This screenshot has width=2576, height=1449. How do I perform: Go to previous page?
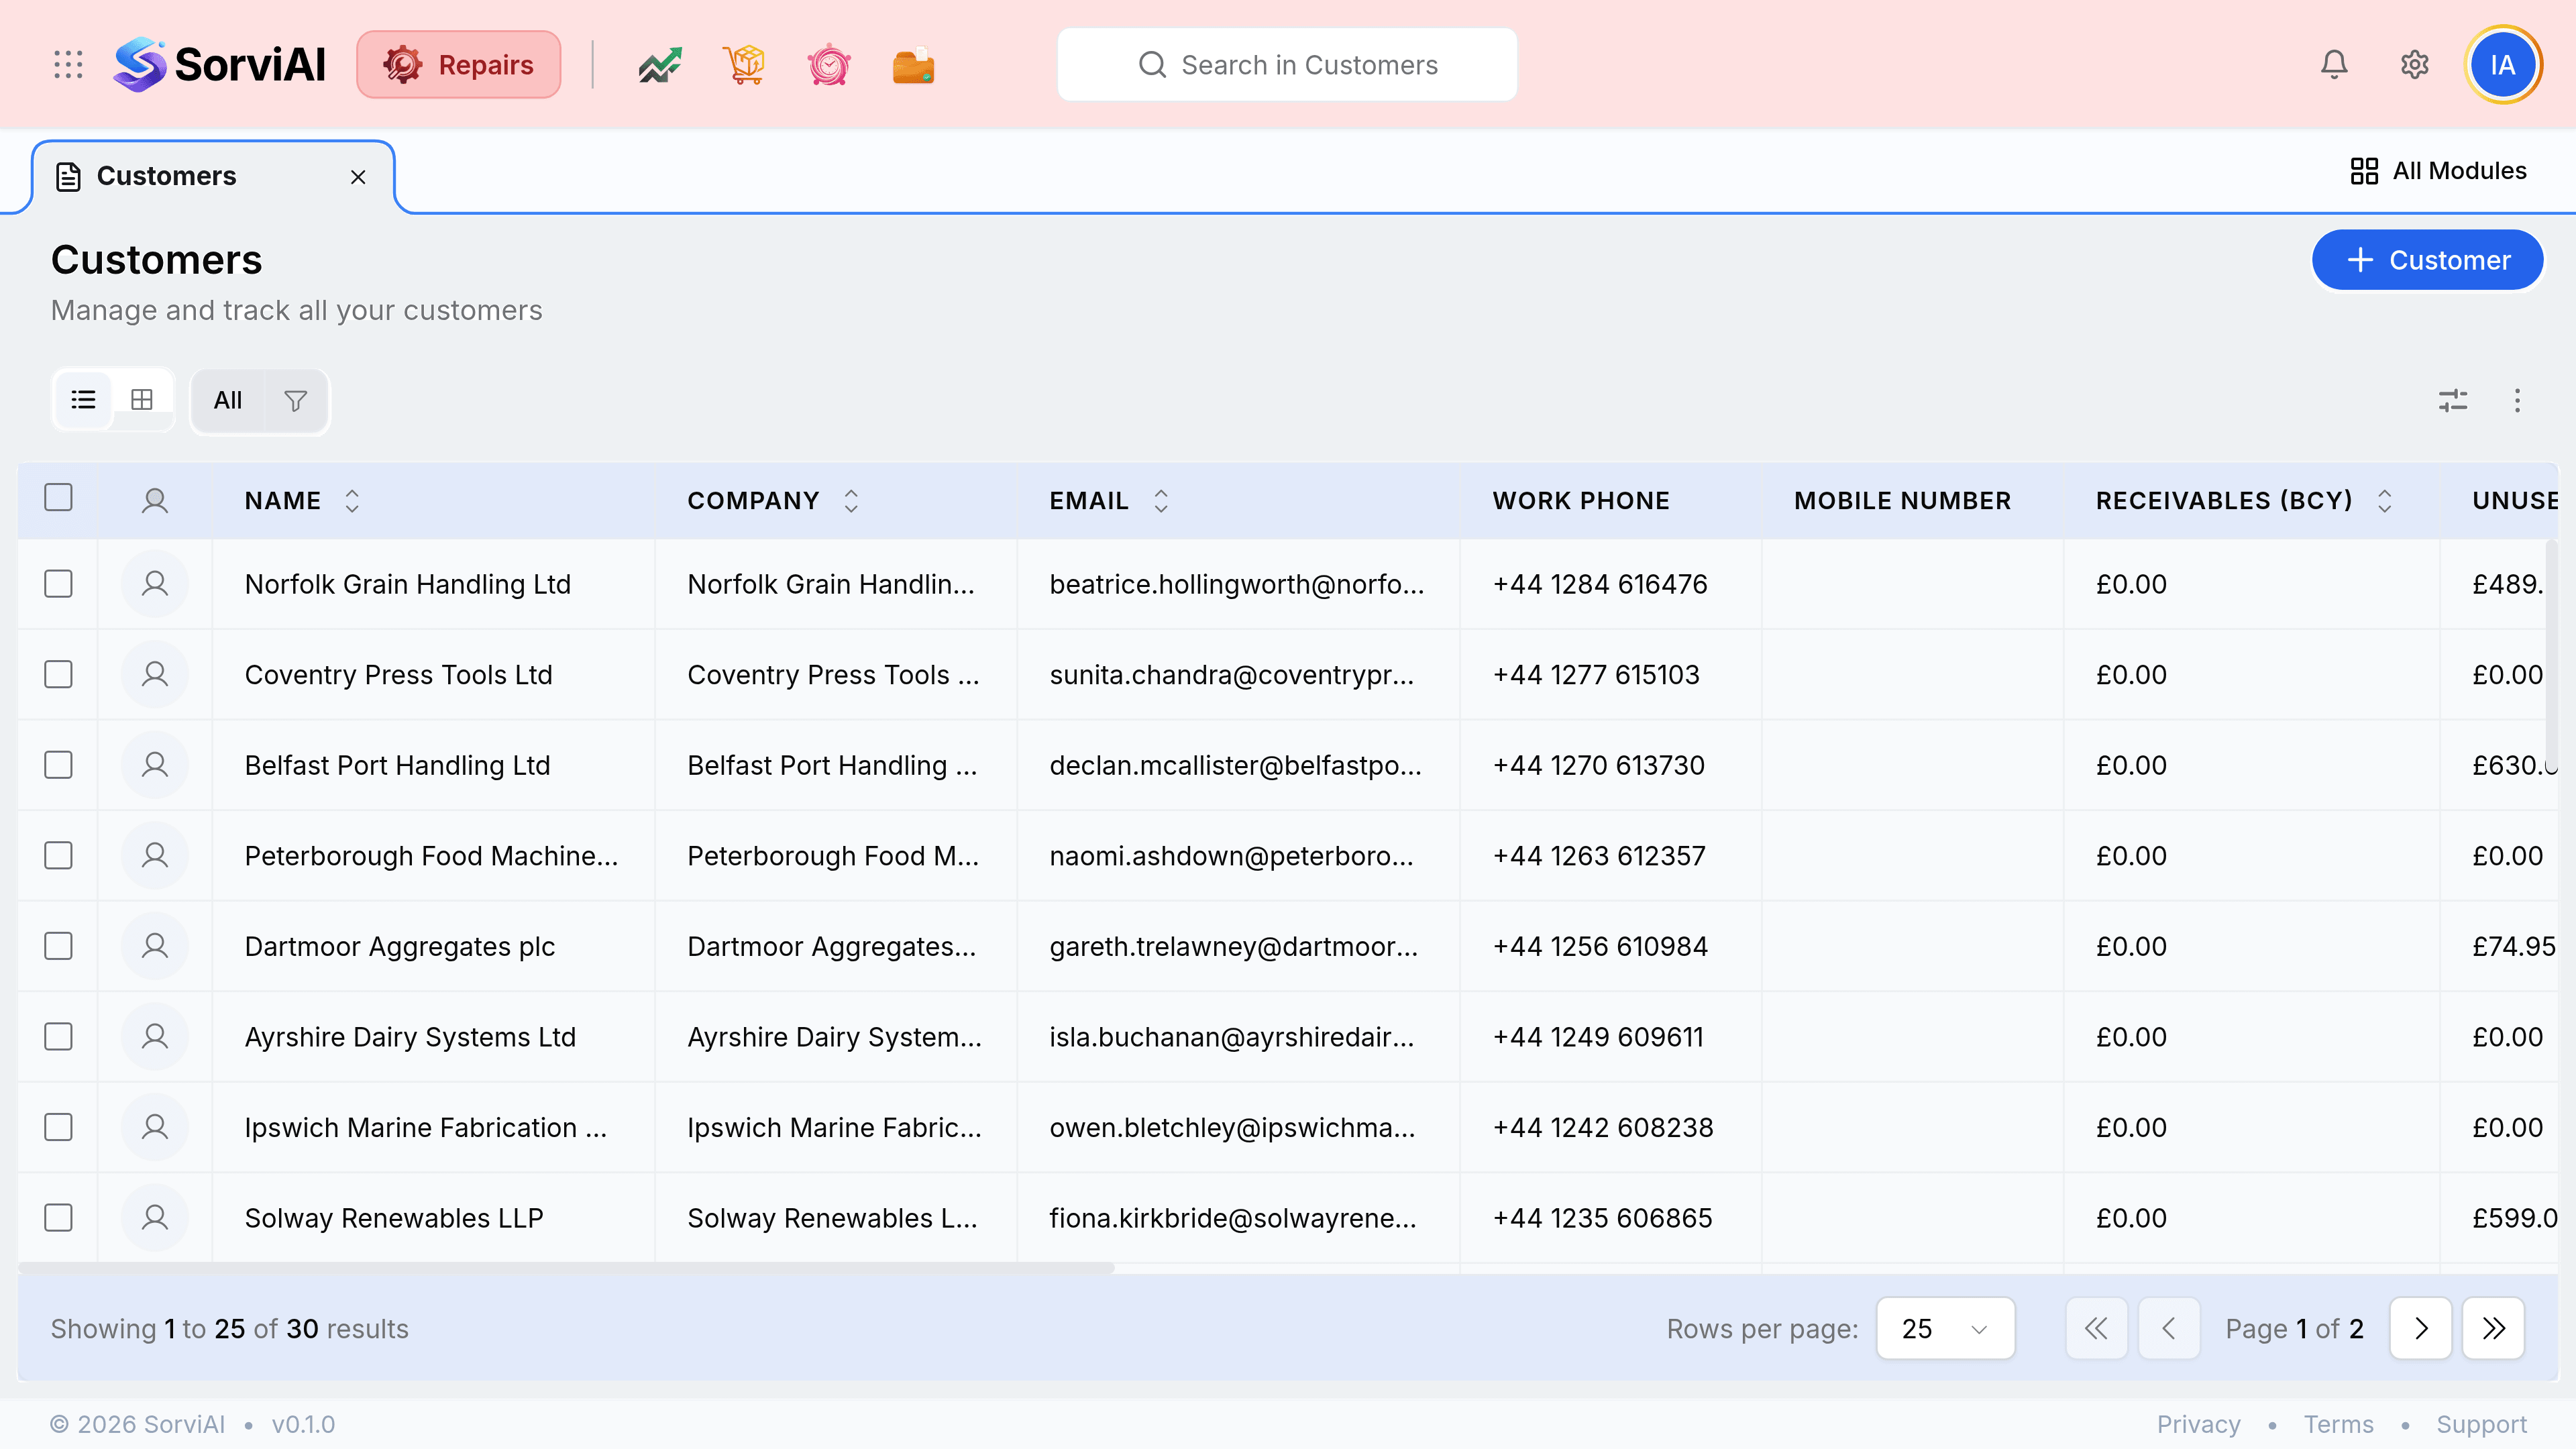click(2169, 1329)
